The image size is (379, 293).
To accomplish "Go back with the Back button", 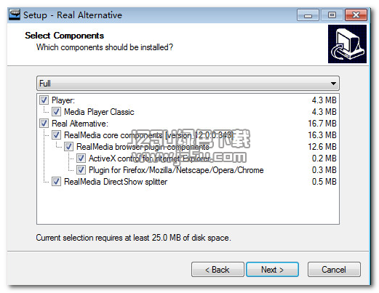I will [x=218, y=269].
